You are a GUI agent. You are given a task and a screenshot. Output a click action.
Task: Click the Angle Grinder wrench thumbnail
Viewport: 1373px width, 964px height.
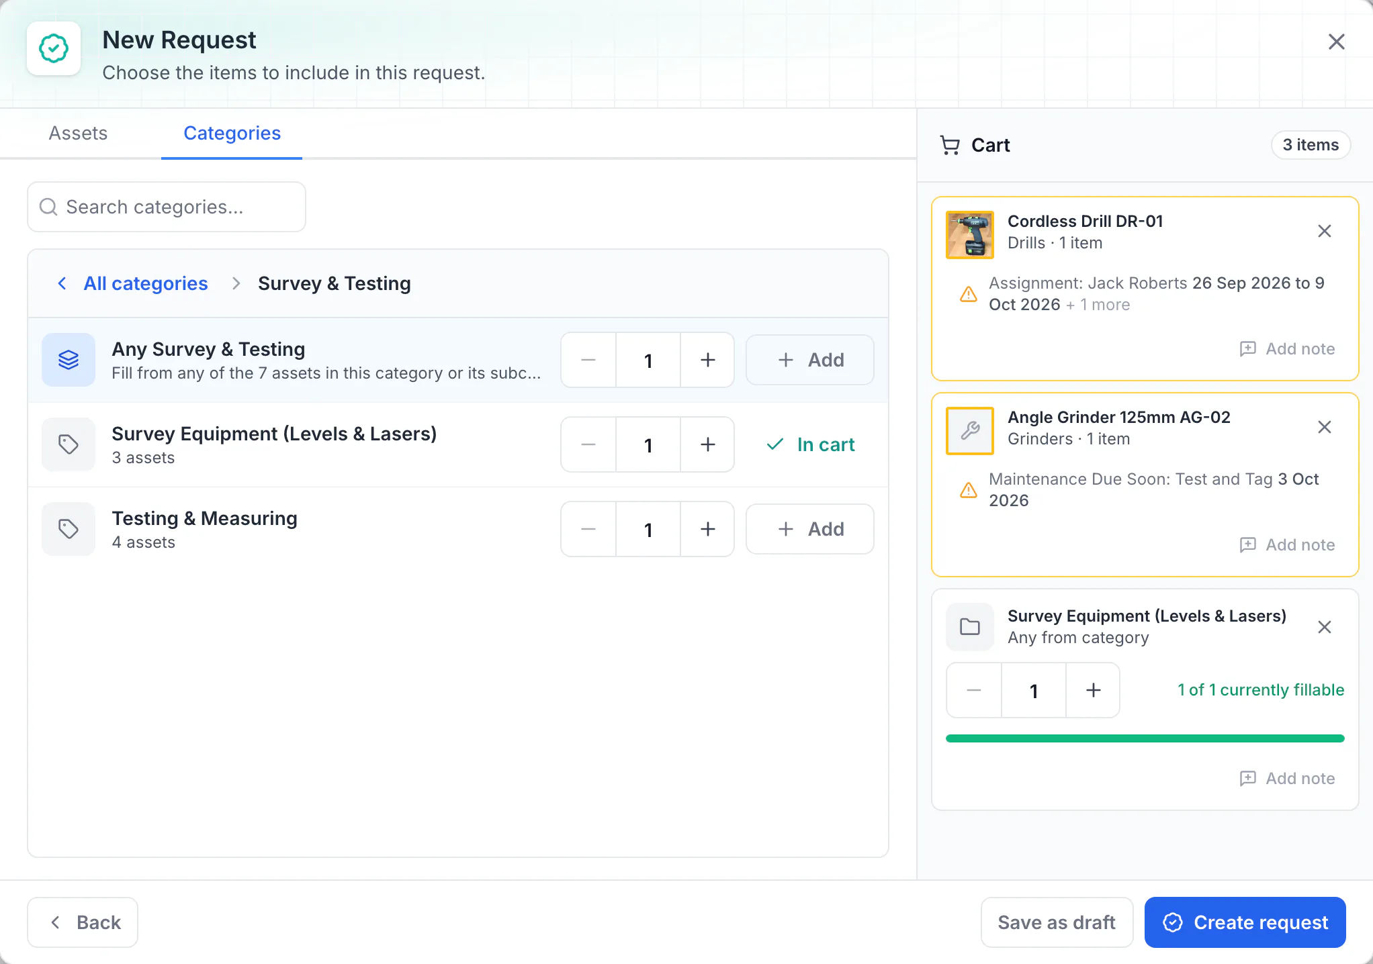[x=970, y=431]
